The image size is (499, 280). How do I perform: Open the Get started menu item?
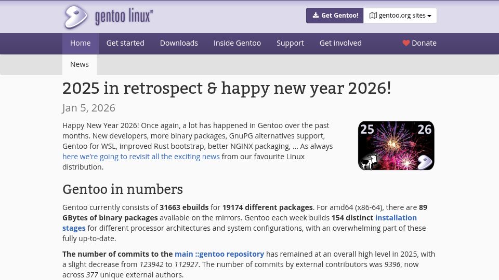125,43
